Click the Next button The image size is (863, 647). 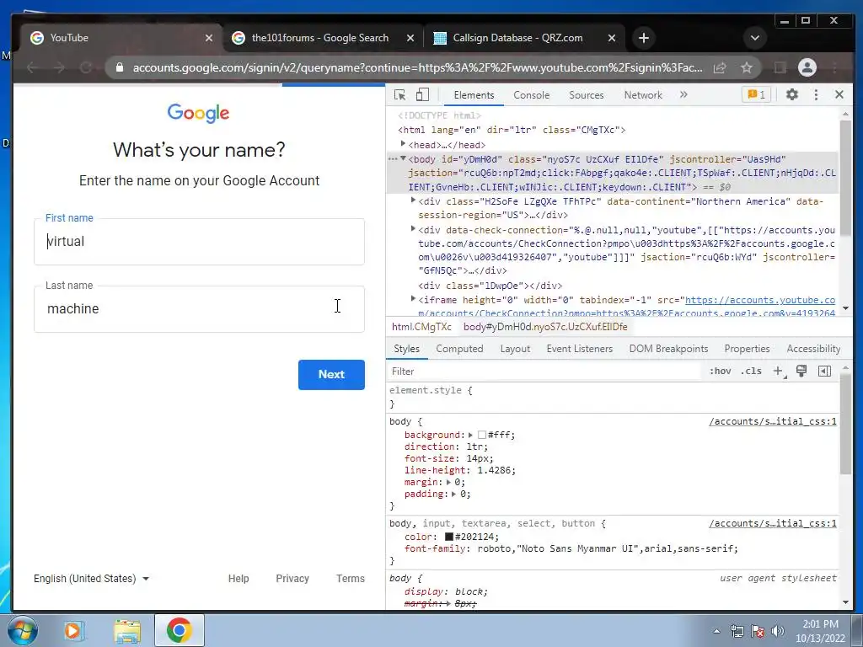(331, 375)
